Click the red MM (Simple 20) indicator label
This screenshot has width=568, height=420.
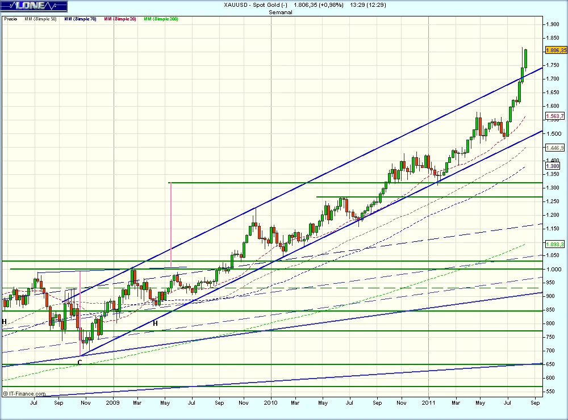pos(121,19)
